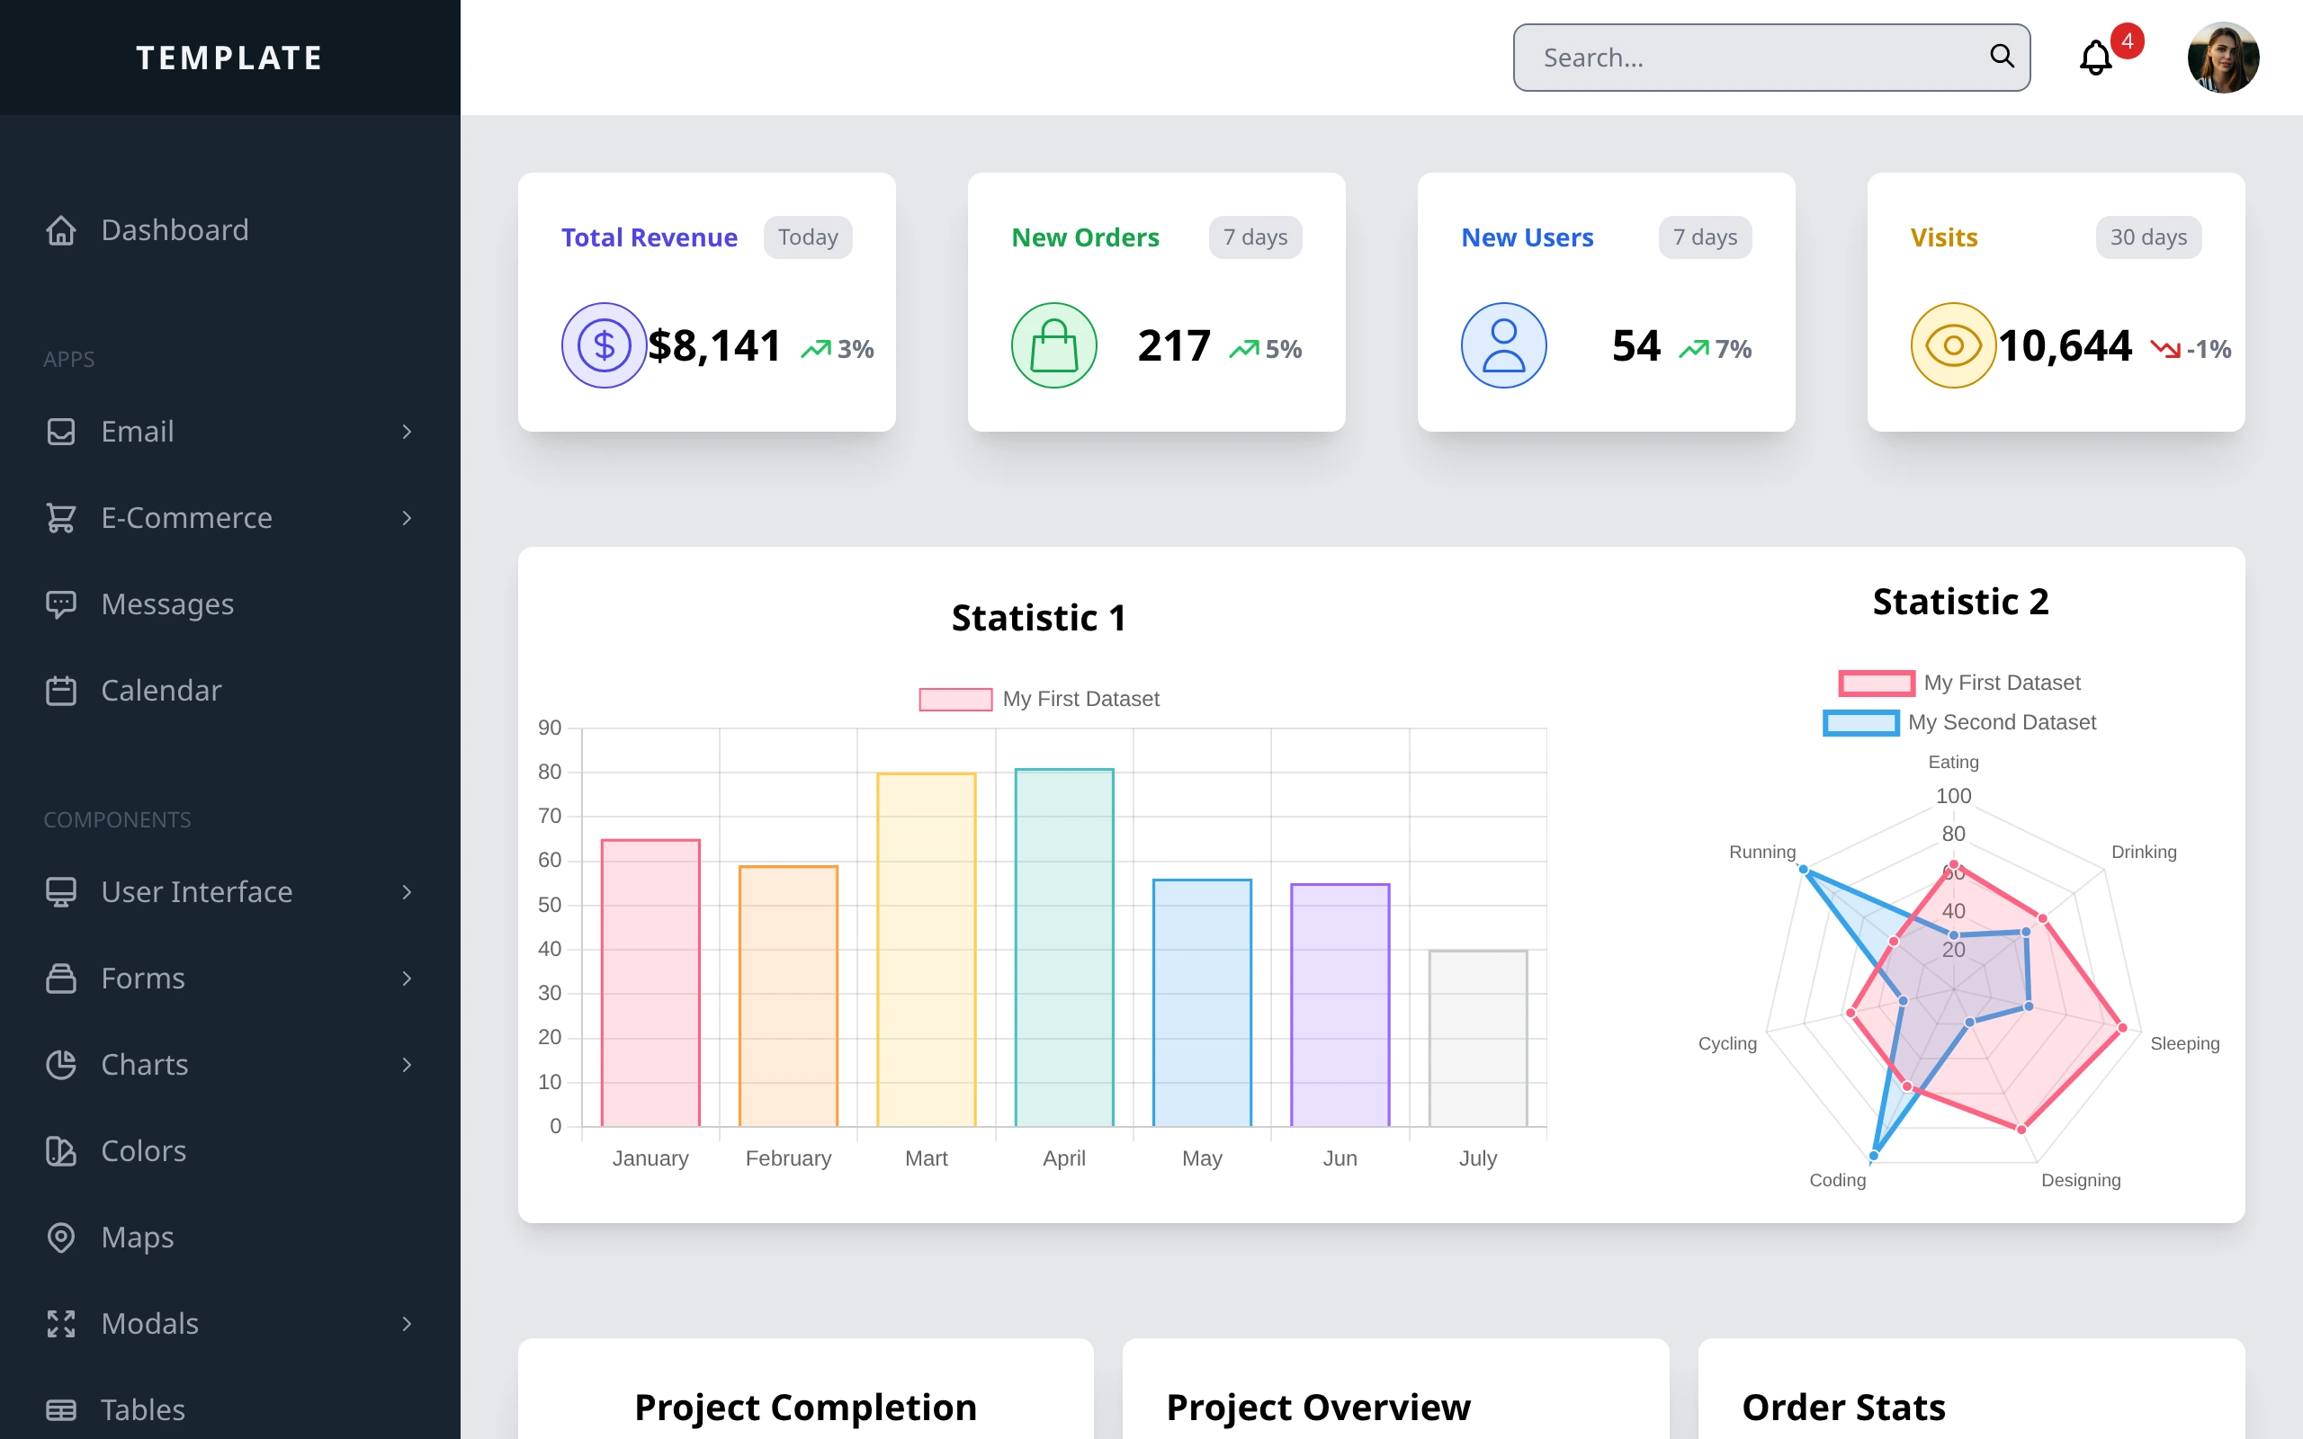The width and height of the screenshot is (2303, 1439).
Task: Expand the Modals submenu chevron
Action: click(408, 1324)
